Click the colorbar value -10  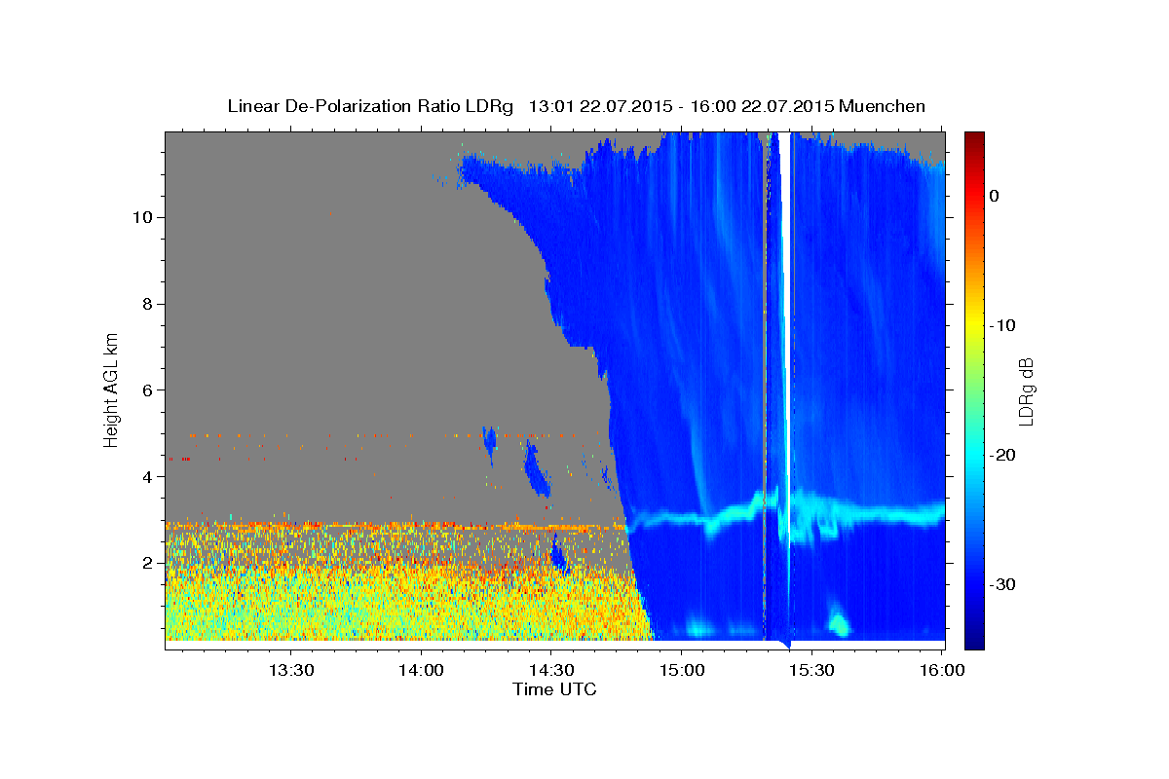[x=1003, y=325]
